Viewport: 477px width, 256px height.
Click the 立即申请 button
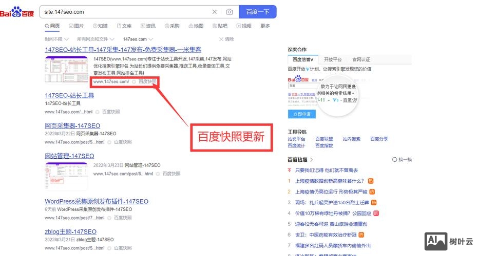(302, 114)
